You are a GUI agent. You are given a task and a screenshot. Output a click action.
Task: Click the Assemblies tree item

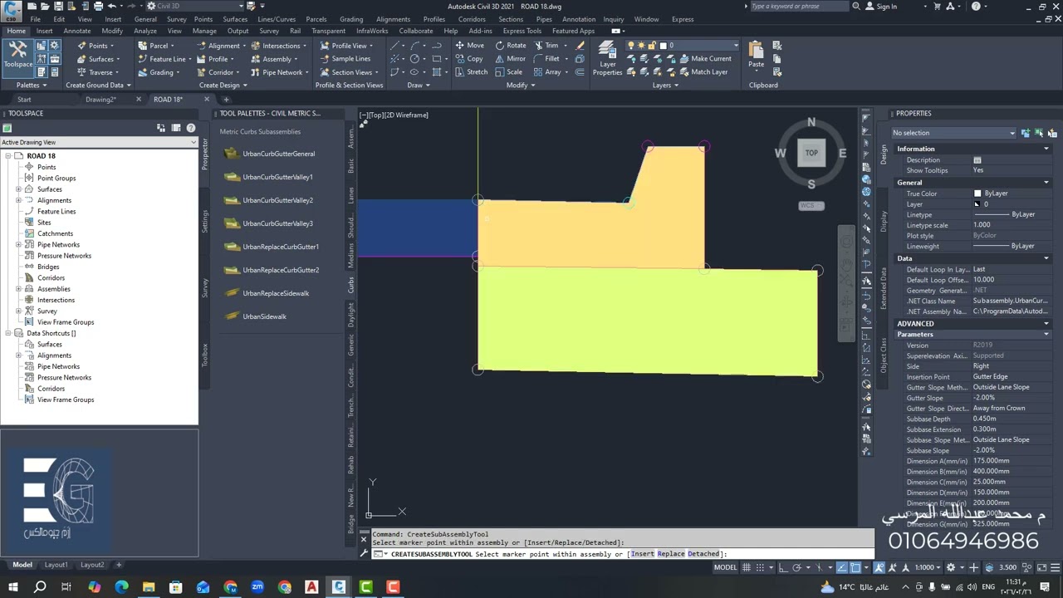[x=53, y=289]
